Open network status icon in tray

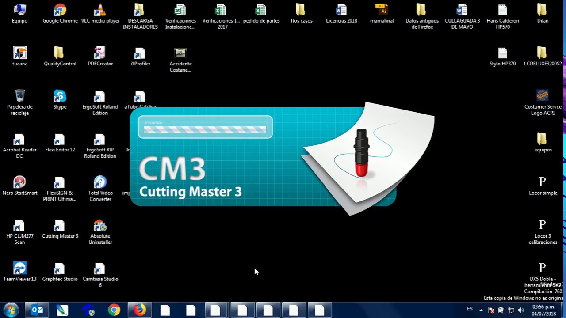[511, 310]
